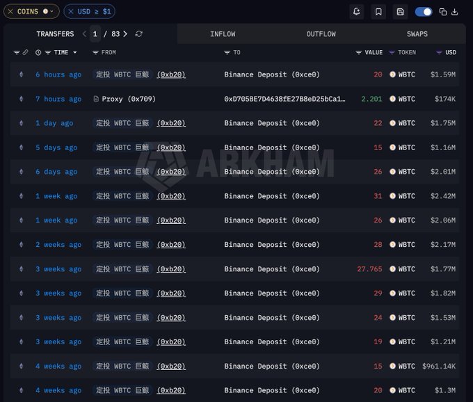
Task: Click the WBTC coin icon in the $1.75M row
Action: [392, 123]
